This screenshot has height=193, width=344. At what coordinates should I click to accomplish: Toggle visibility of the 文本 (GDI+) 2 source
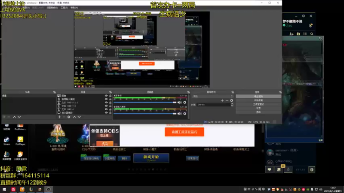(106, 106)
